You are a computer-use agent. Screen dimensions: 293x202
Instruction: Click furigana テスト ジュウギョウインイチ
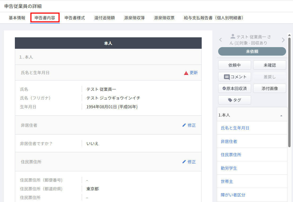click(x=113, y=98)
